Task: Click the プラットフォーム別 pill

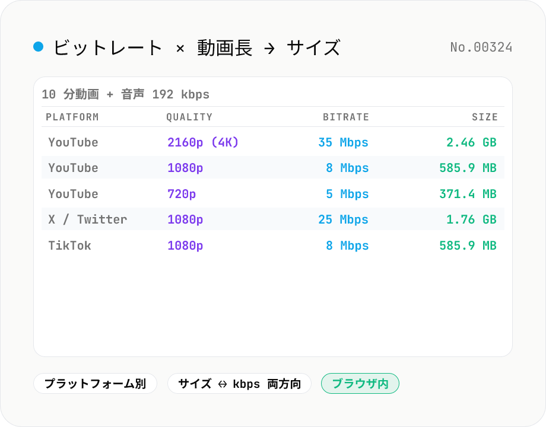Action: (x=95, y=384)
